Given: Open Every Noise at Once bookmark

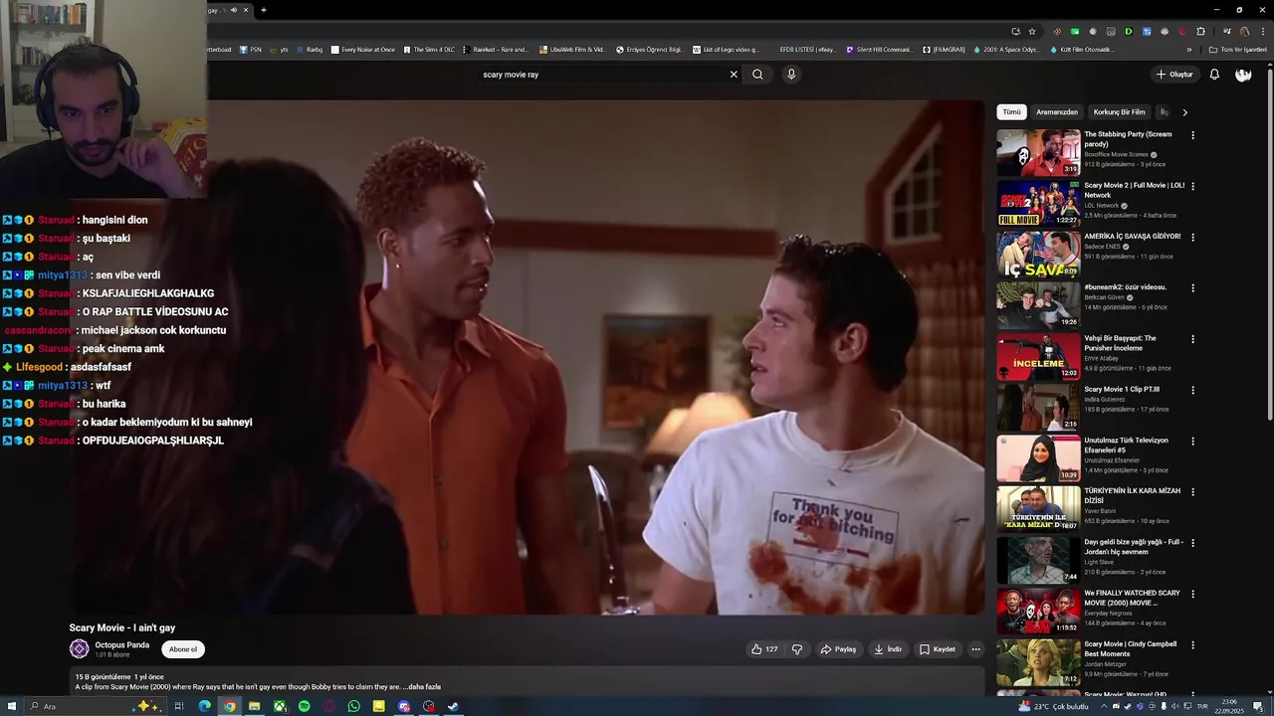Looking at the screenshot, I should (x=362, y=49).
